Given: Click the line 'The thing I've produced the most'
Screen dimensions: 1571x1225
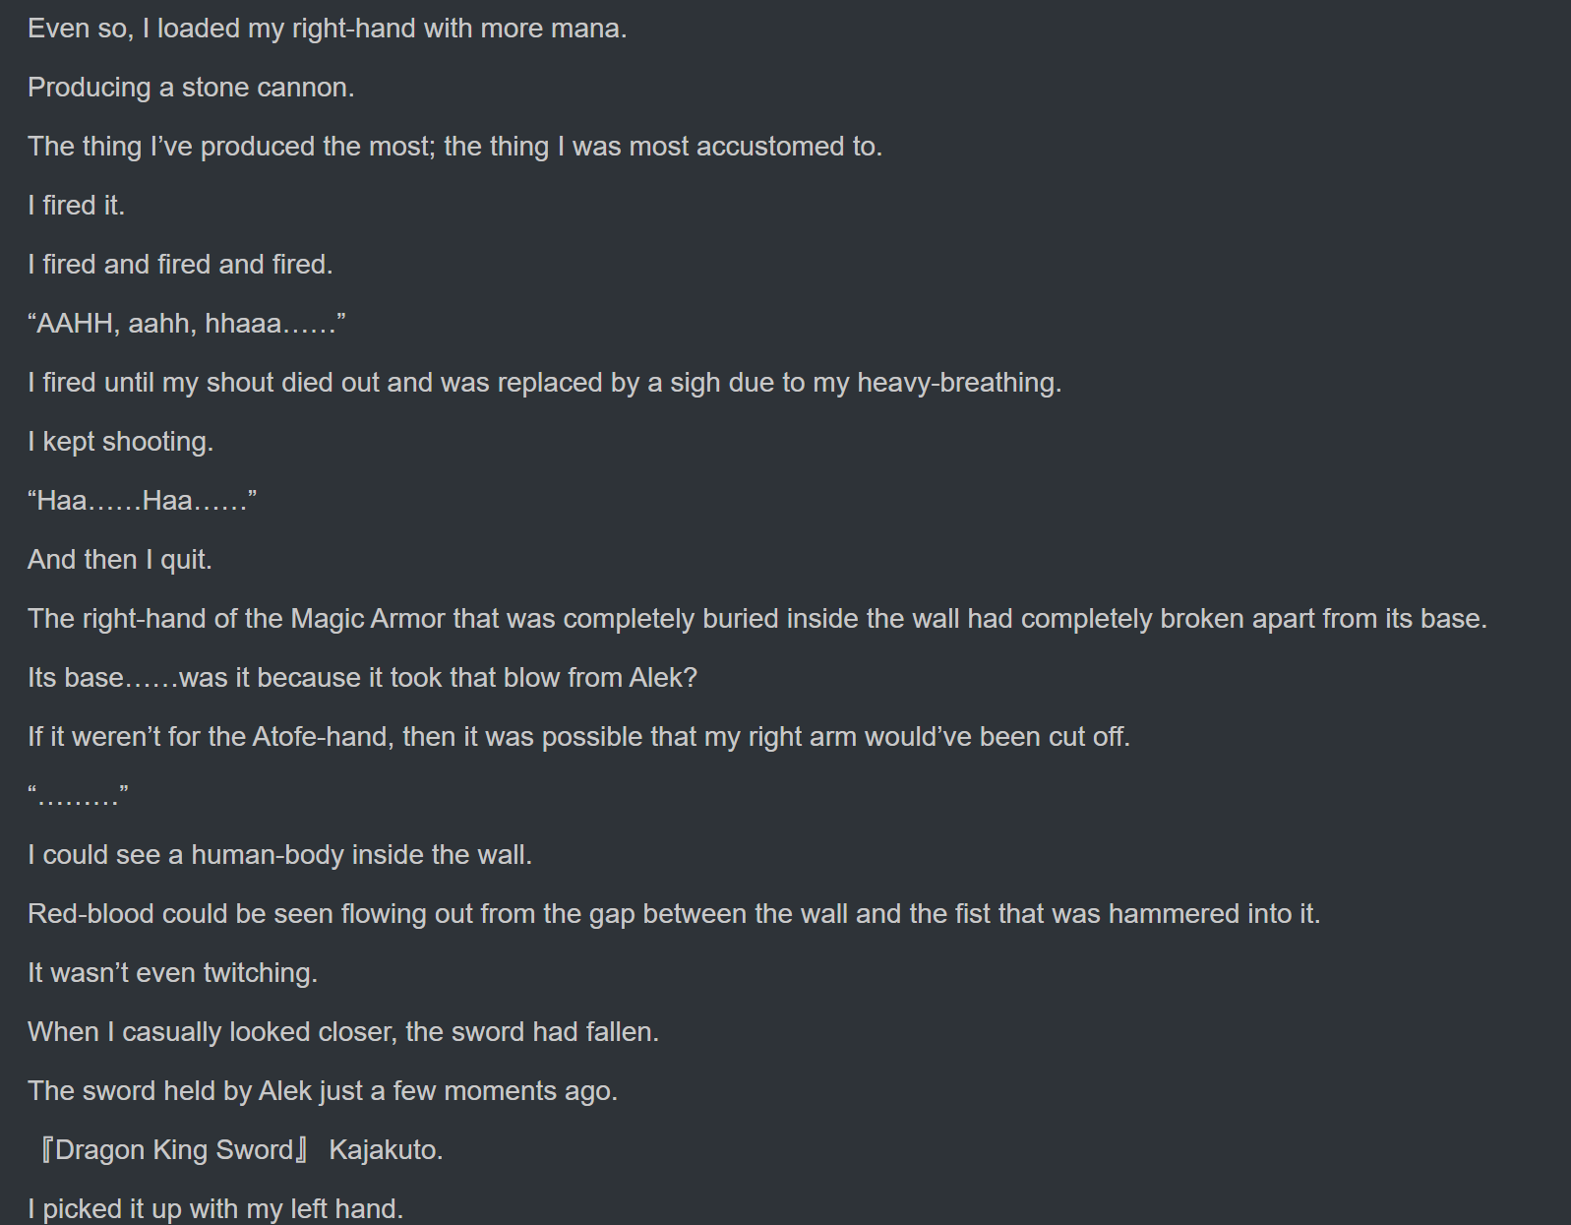Looking at the screenshot, I should pos(454,147).
